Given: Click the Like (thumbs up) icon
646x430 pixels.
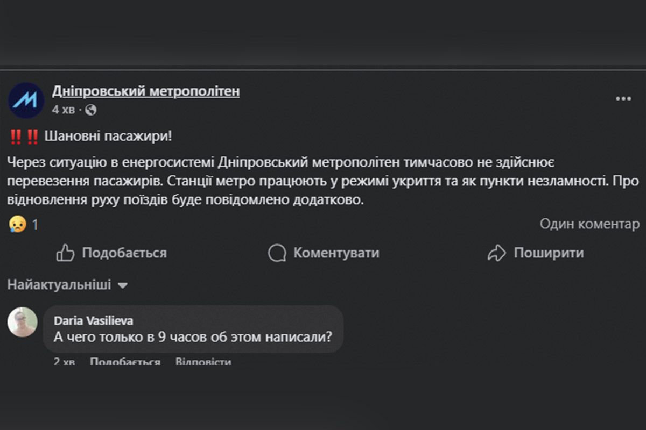Looking at the screenshot, I should click(x=66, y=253).
